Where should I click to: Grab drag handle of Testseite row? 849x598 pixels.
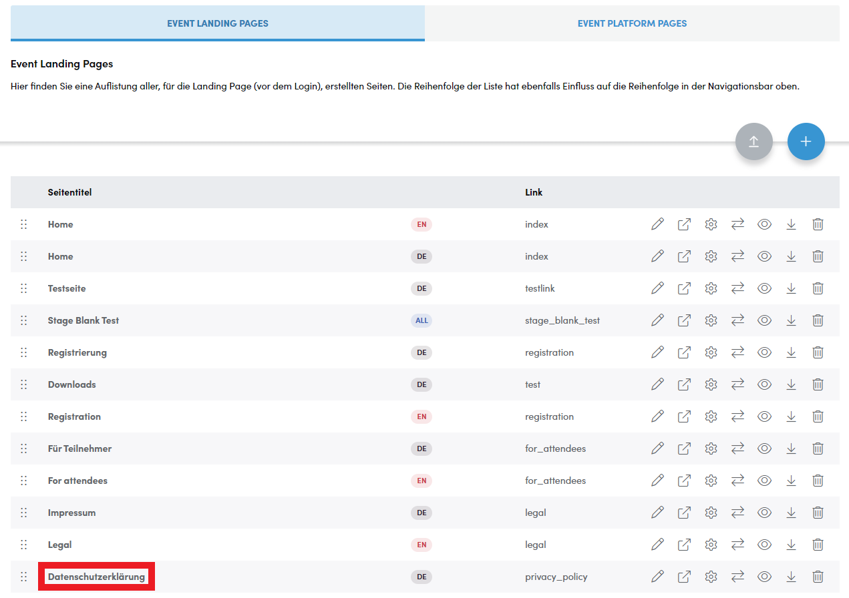tap(24, 288)
